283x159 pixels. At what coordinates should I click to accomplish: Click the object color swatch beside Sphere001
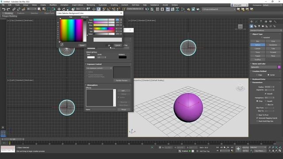pos(279,67)
